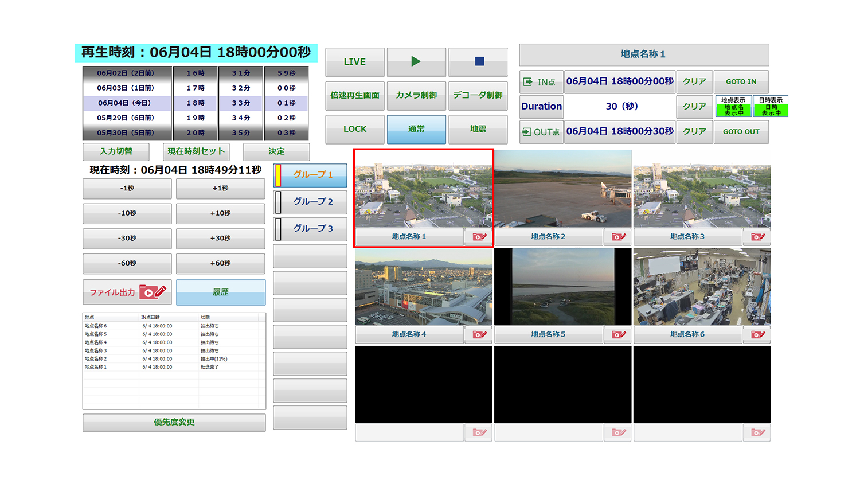Image resolution: width=860 pixels, height=484 pixels.
Task: Step back with the -10秒 button
Action: (x=127, y=213)
